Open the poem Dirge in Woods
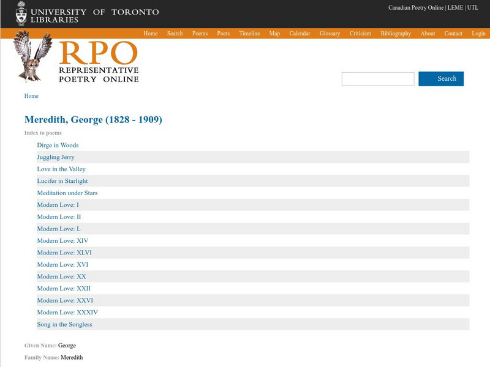Viewport: 490px width, 367px height. 58,146
